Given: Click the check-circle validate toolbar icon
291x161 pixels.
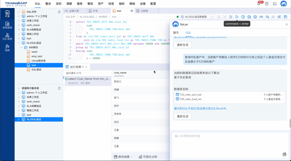Looking at the screenshot, I should point(255,17).
